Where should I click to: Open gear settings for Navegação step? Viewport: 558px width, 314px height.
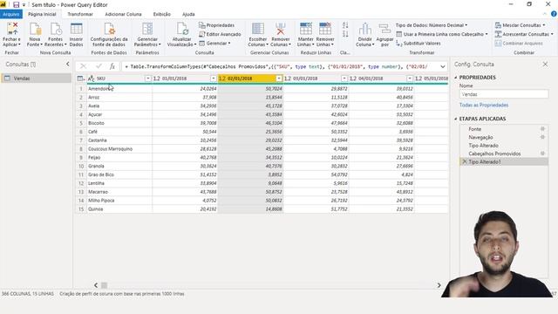tap(542, 137)
